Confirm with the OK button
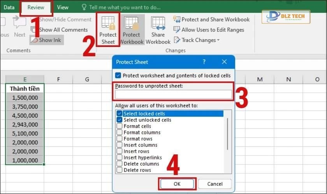The height and width of the screenshot is (194, 327). coord(177,184)
